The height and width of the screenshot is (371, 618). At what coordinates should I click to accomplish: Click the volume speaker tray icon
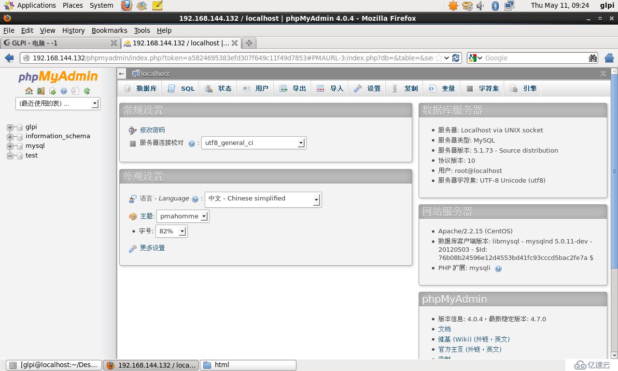480,6
